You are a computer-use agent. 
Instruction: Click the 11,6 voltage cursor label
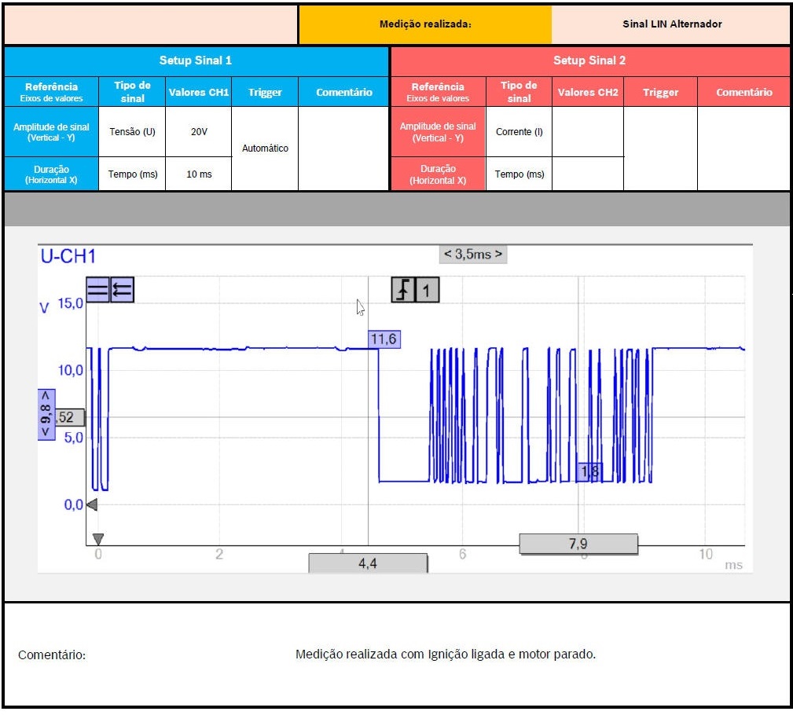tap(384, 339)
